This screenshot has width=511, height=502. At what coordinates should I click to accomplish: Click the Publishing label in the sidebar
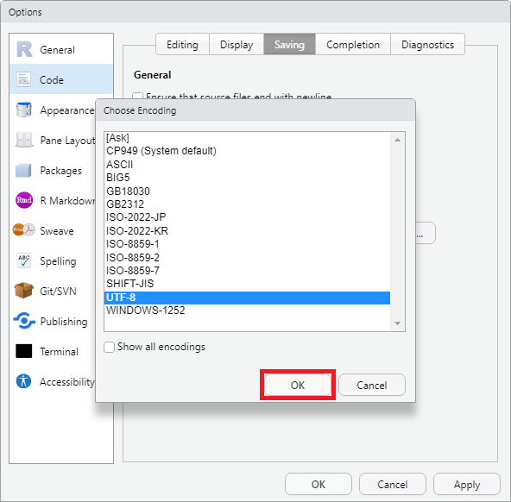64,322
